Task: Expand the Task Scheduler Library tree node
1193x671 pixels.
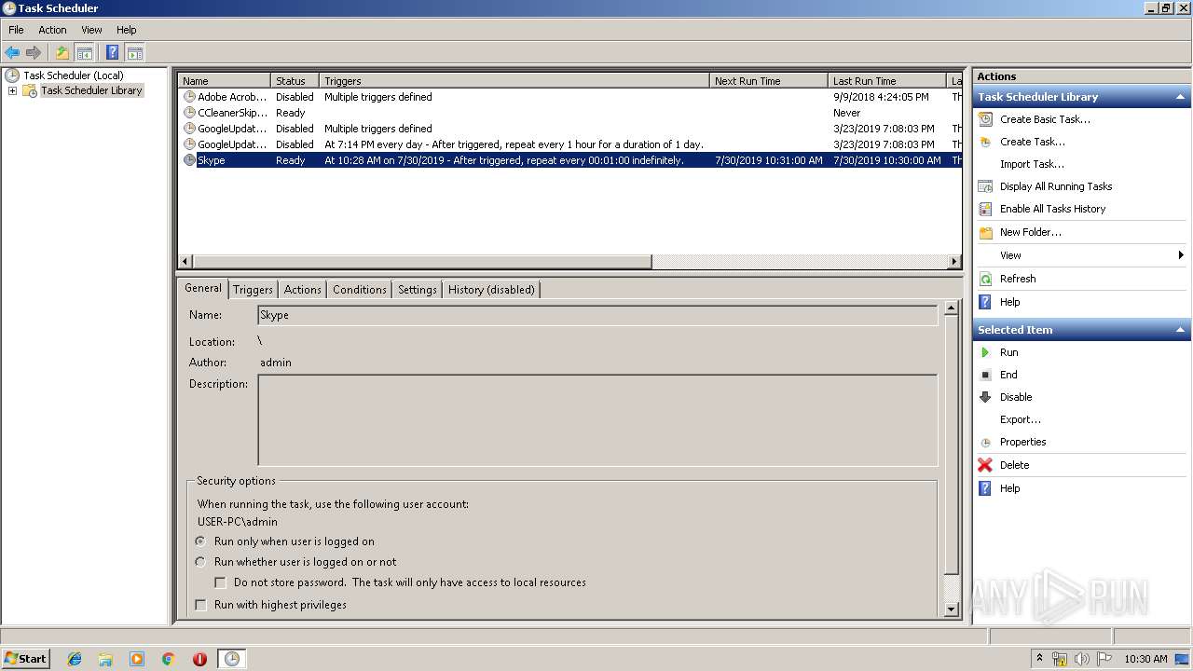Action: point(12,90)
